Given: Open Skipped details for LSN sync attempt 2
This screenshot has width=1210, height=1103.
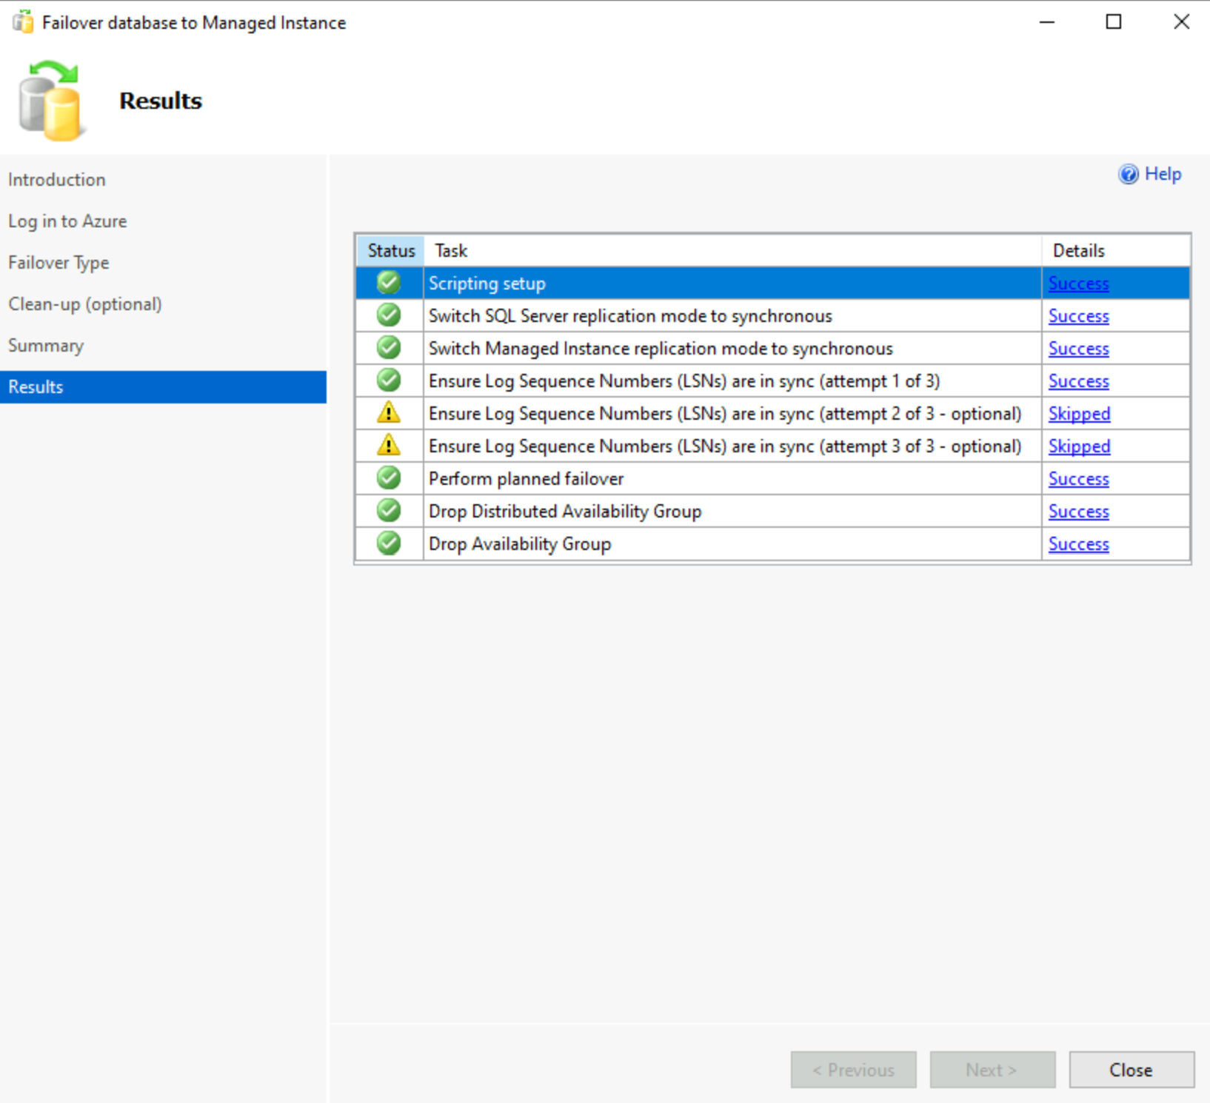Looking at the screenshot, I should pos(1079,413).
